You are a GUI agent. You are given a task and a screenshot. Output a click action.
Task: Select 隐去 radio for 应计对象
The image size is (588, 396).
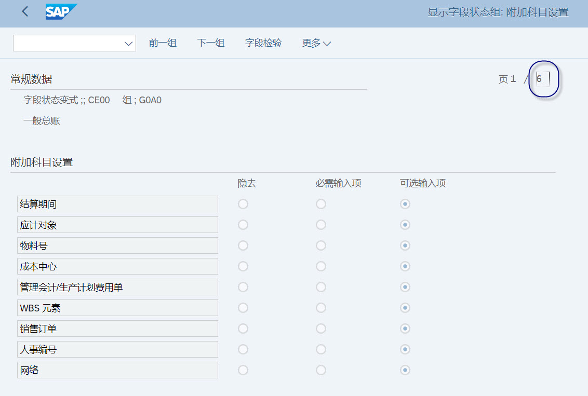coord(243,224)
